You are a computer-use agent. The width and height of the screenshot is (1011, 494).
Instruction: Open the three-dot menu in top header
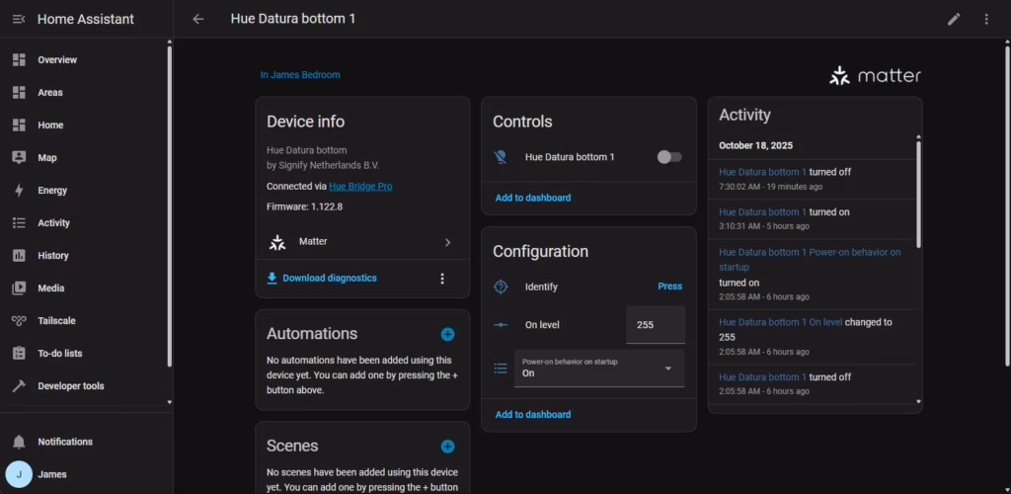[x=985, y=19]
